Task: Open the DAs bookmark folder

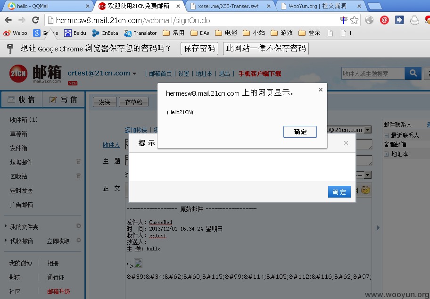Action: pos(199,33)
